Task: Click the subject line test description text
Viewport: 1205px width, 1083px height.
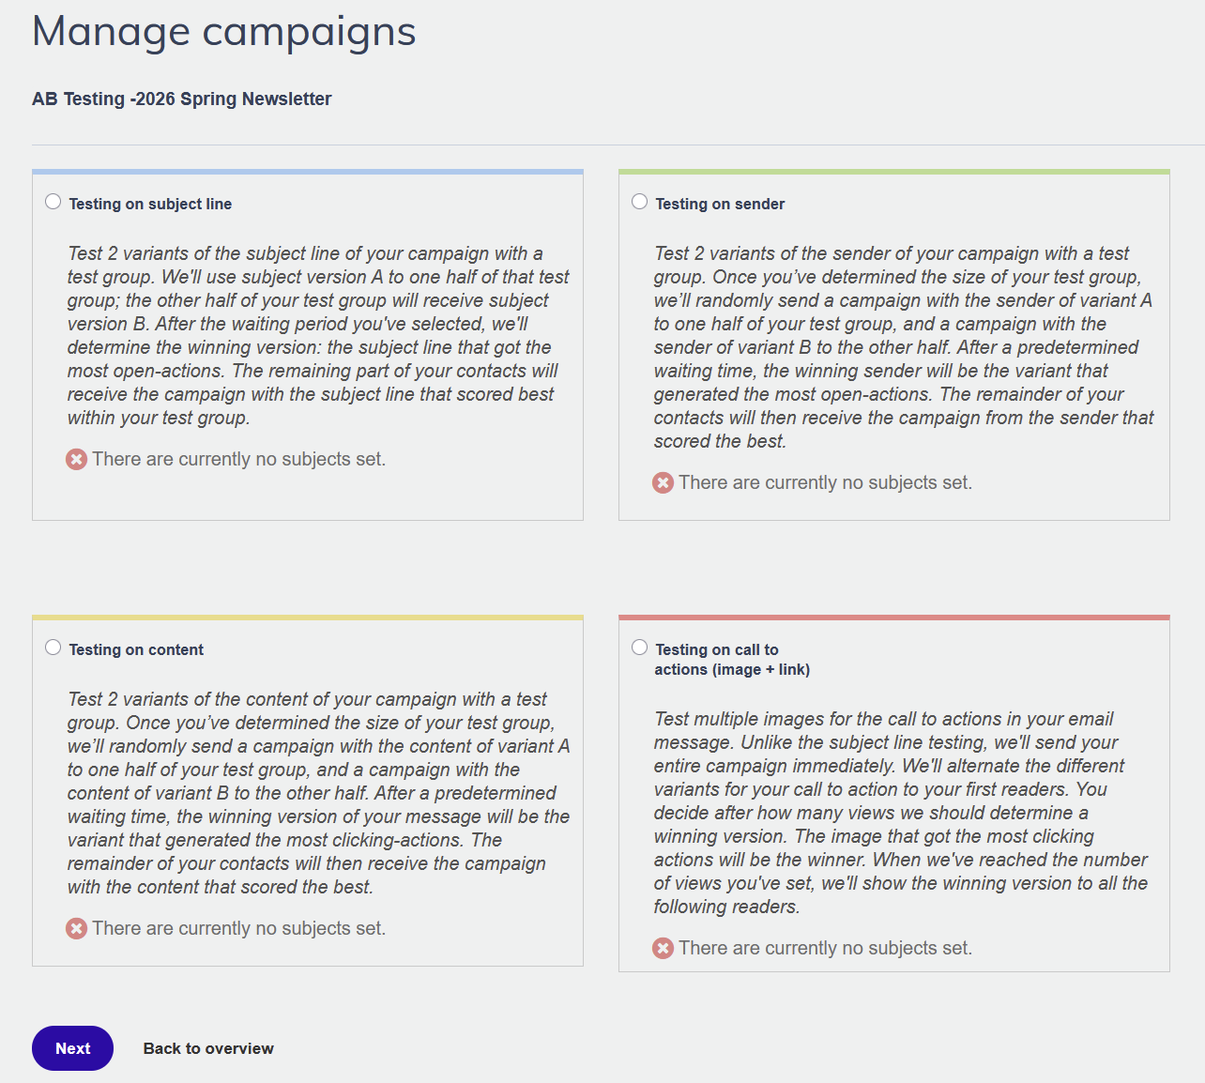Action: click(318, 335)
